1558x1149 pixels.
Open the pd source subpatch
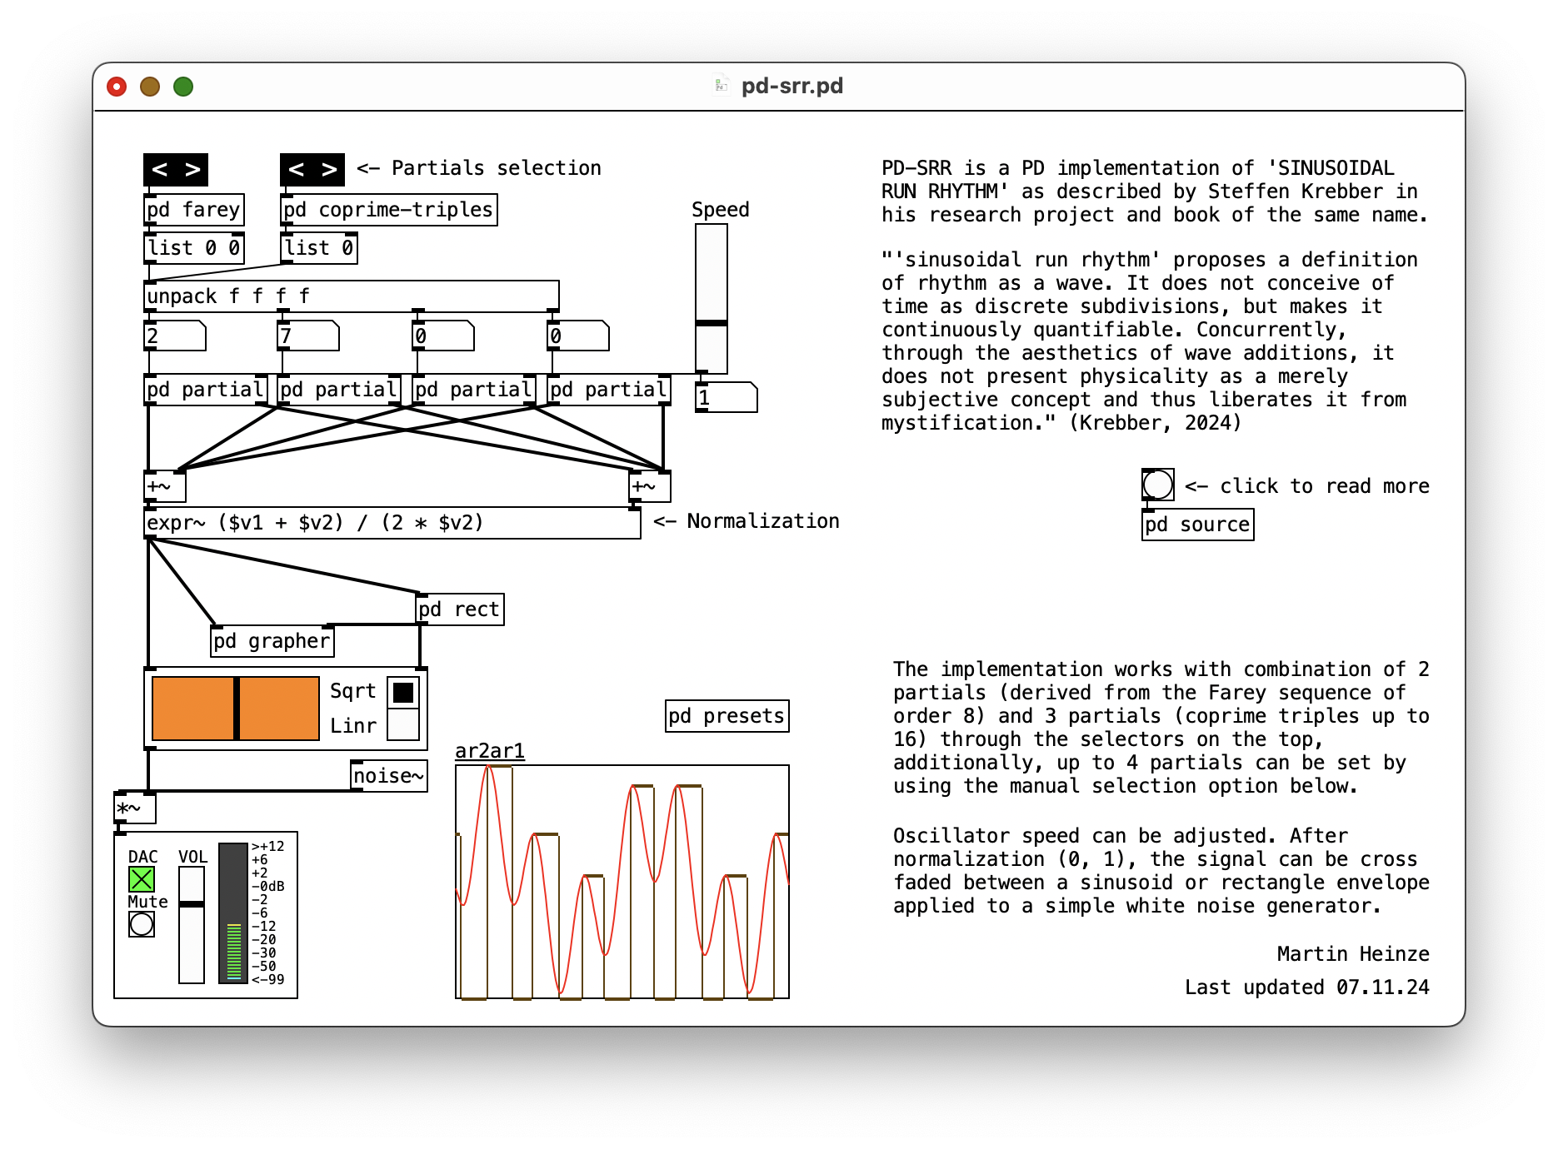coord(1197,525)
